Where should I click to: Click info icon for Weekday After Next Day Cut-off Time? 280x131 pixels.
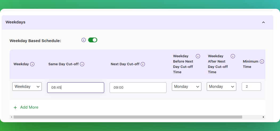[233, 56]
